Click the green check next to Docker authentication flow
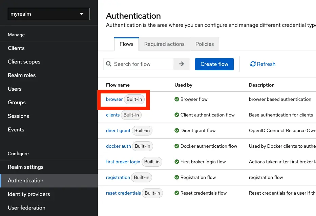 pyautogui.click(x=176, y=146)
